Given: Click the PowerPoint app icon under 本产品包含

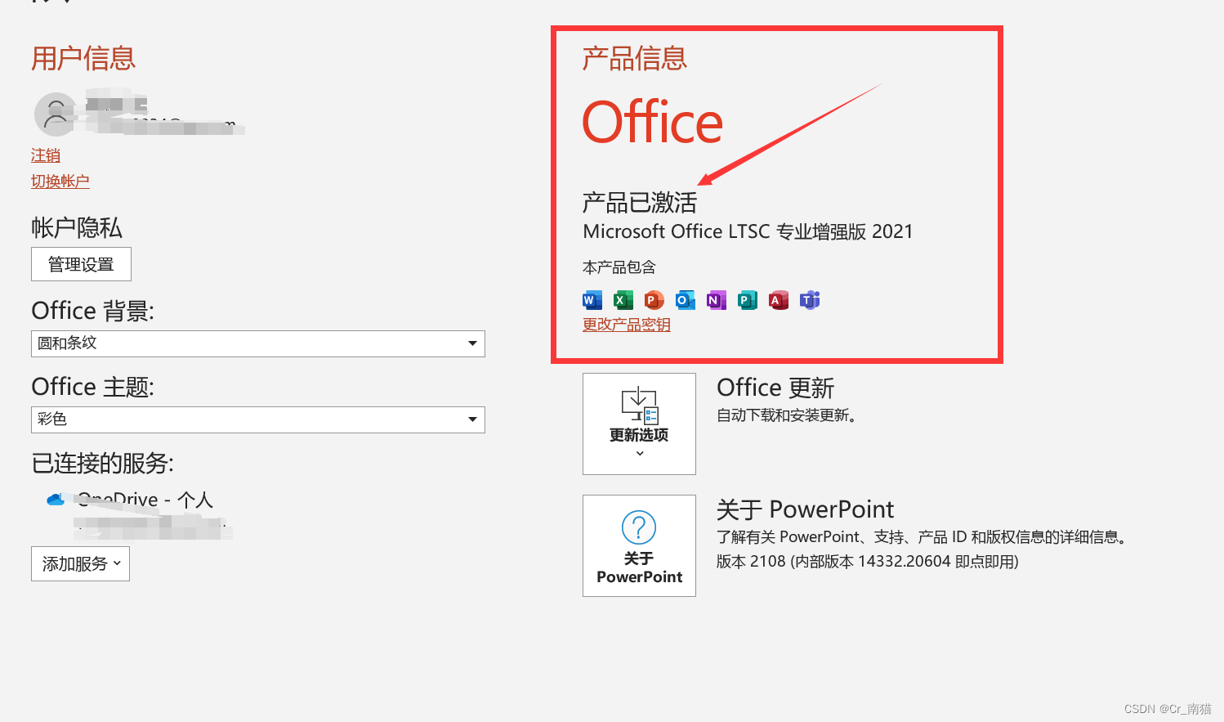Looking at the screenshot, I should pos(654,300).
